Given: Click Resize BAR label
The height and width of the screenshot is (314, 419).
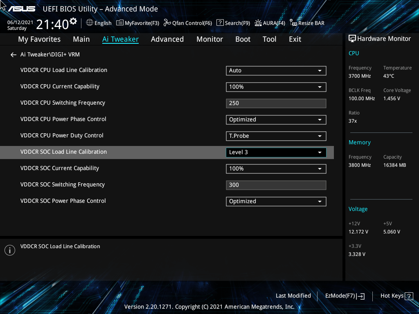Looking at the screenshot, I should pyautogui.click(x=311, y=23).
